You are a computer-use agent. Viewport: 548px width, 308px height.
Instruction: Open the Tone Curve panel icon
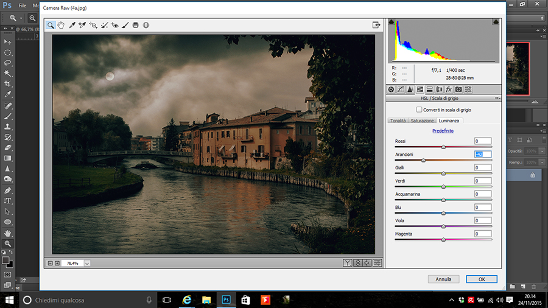[401, 89]
